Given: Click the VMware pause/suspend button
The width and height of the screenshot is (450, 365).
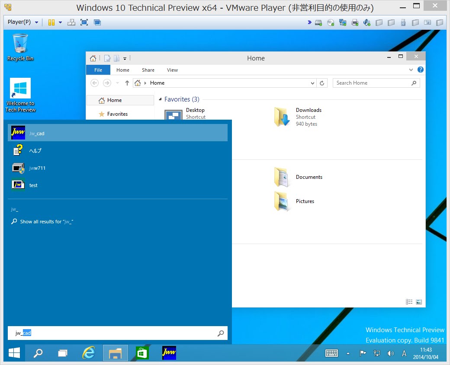Looking at the screenshot, I should (x=51, y=22).
